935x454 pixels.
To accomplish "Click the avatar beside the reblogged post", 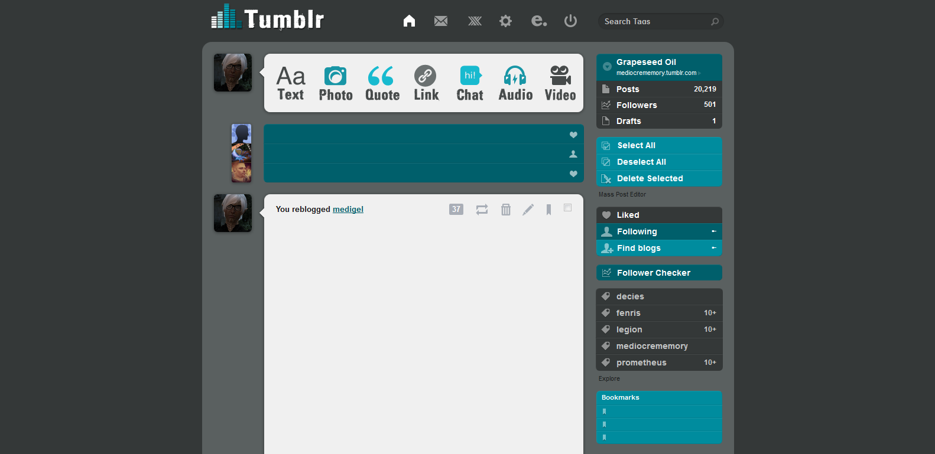I will (x=233, y=213).
